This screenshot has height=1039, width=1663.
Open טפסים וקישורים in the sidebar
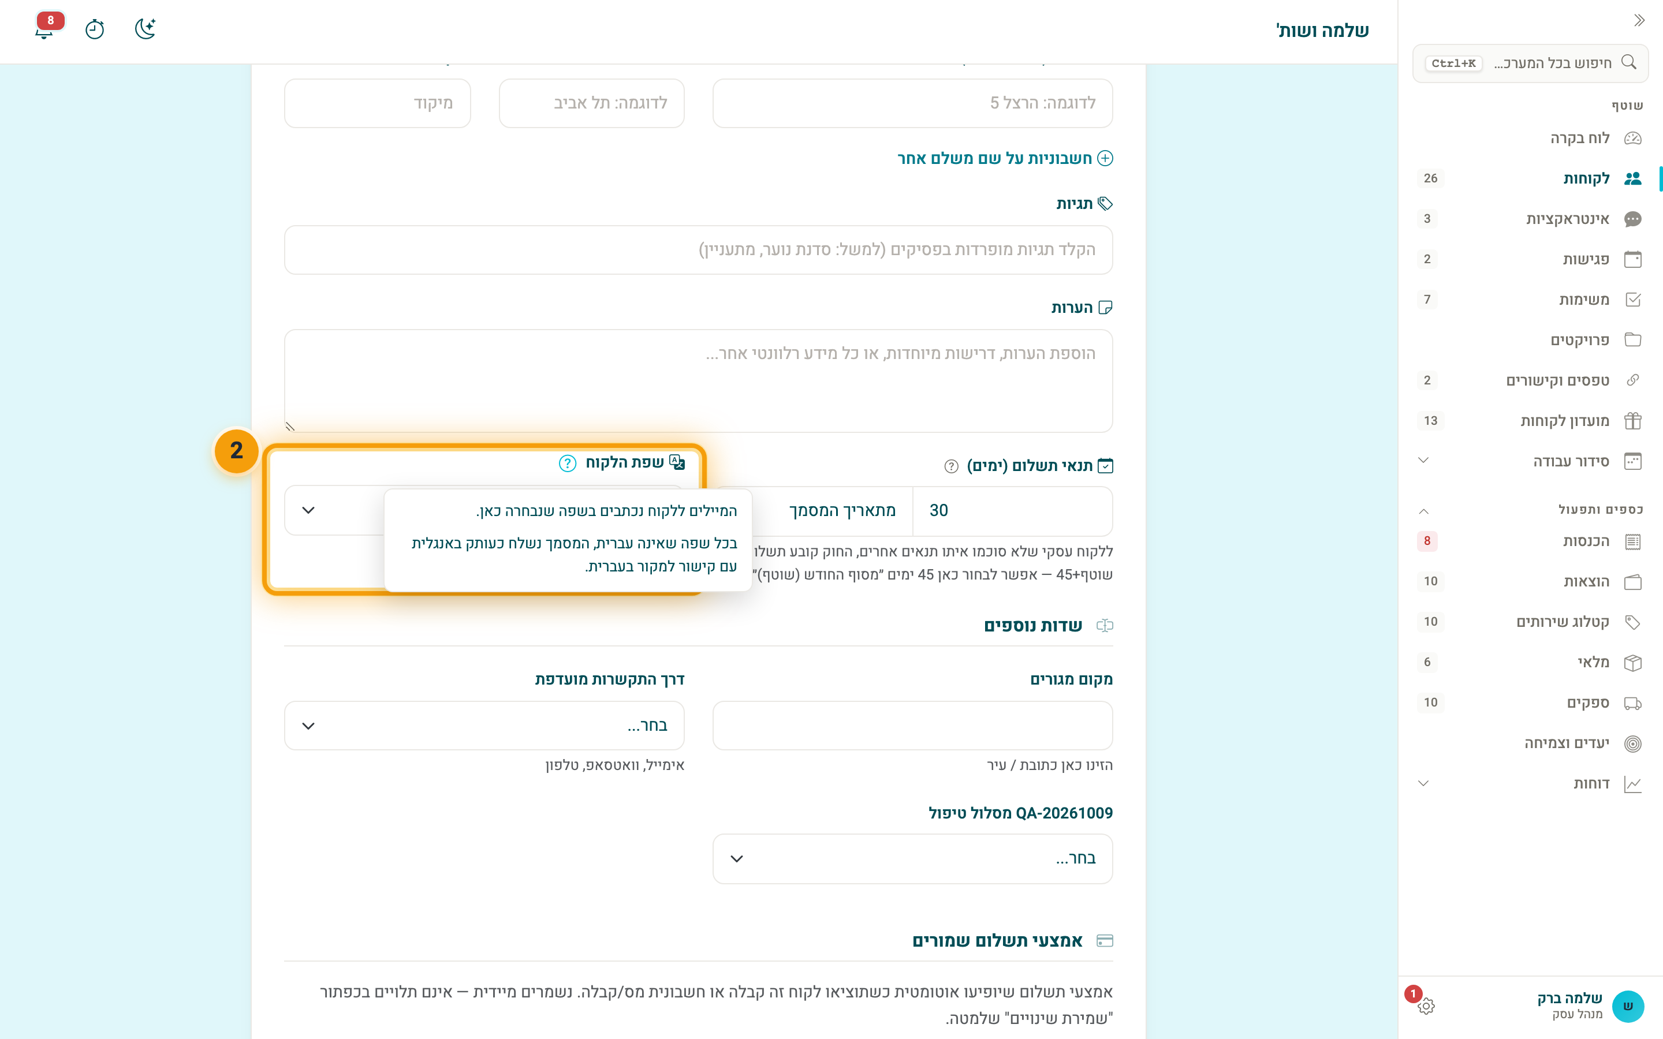tap(1530, 381)
